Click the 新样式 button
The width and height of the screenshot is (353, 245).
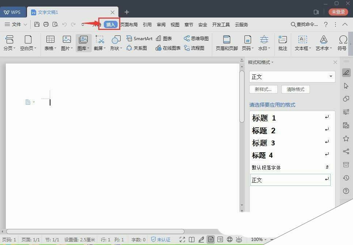click(x=263, y=89)
